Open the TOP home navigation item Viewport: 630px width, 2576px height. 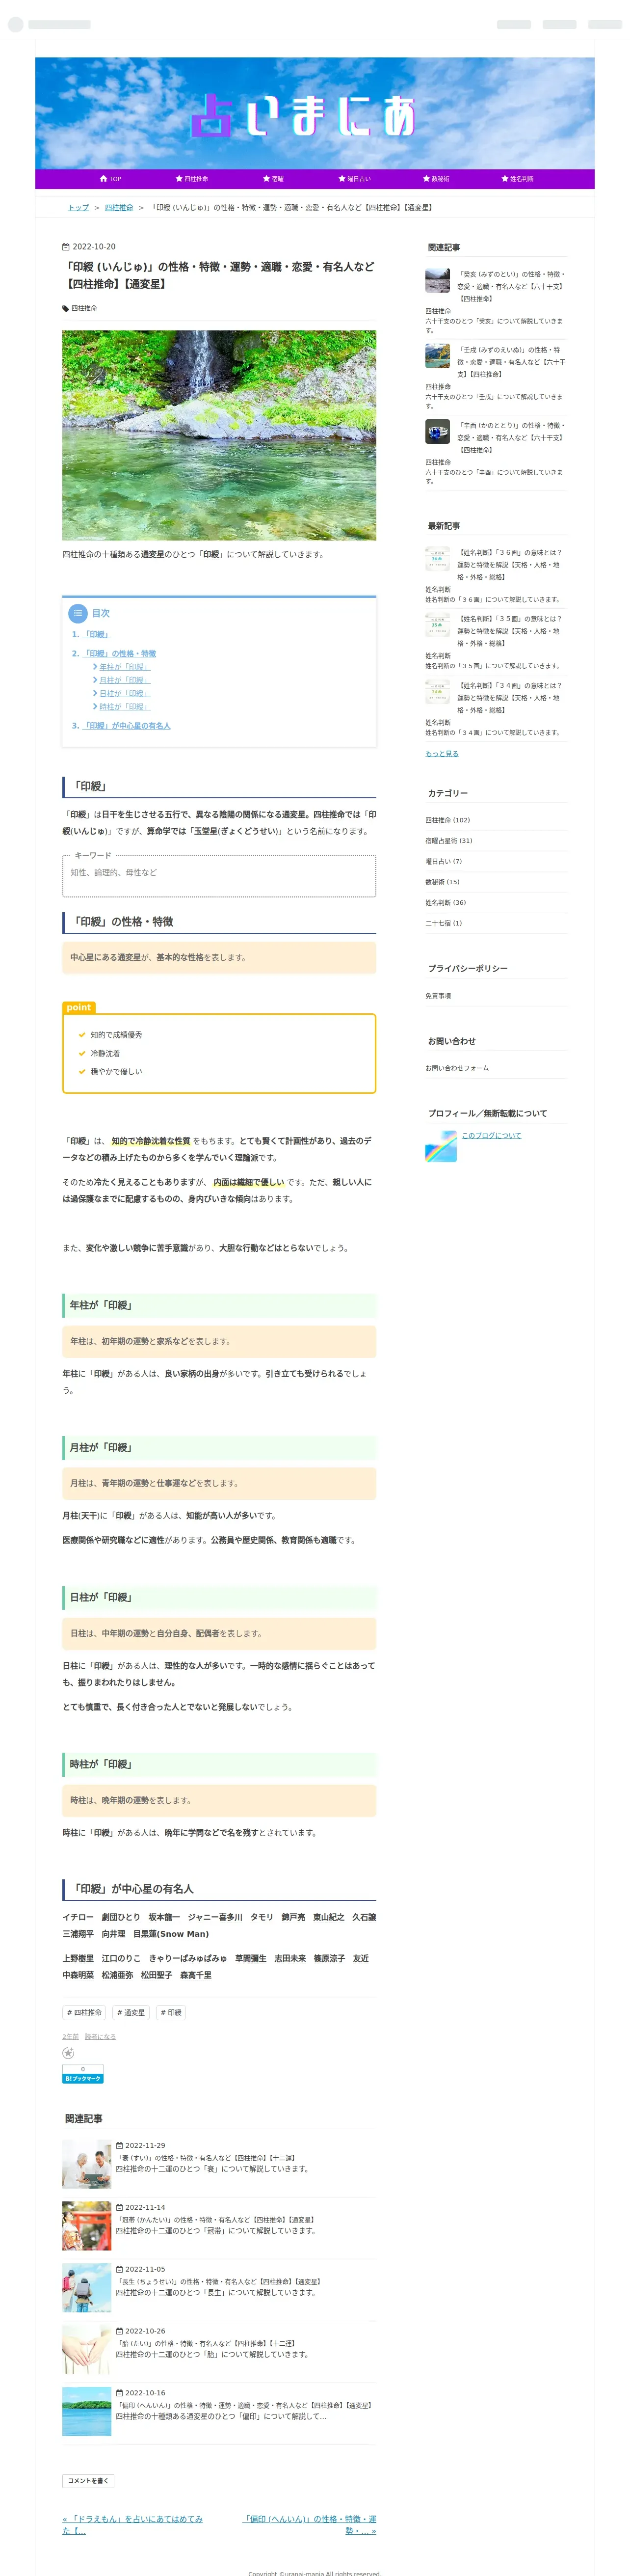coord(110,179)
